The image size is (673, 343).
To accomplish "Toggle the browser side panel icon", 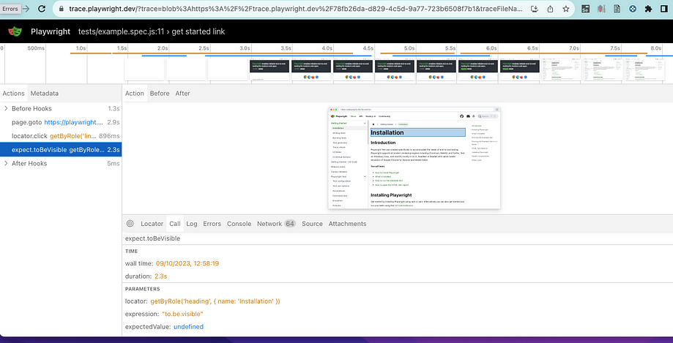I will click(664, 9).
